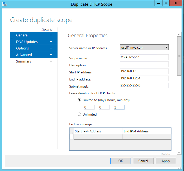Click the window resize grip icon
This screenshot has width=184, height=171.
180,167
